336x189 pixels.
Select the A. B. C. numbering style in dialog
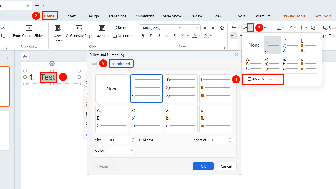[112, 119]
